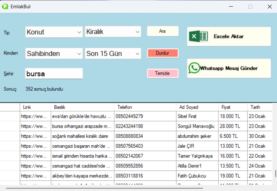
Task: Click the Tarih column header
Action: 259,107
